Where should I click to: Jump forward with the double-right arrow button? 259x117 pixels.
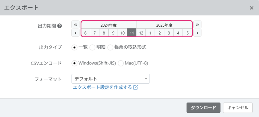197,24
